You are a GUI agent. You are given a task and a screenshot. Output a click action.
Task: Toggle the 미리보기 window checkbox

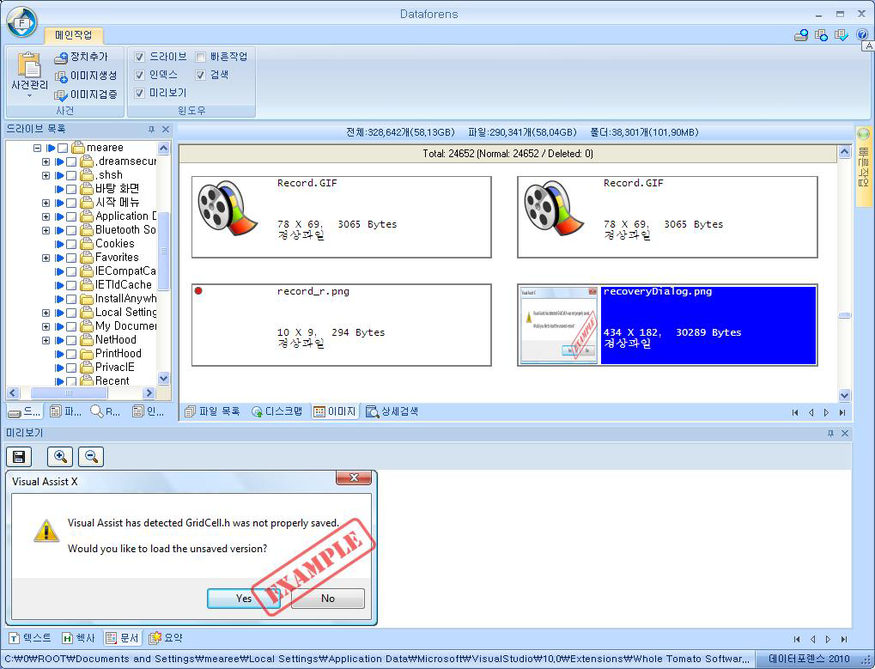(139, 94)
